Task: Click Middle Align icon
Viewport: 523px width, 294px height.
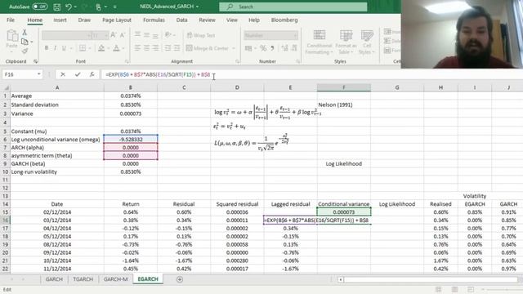Action: (146, 34)
